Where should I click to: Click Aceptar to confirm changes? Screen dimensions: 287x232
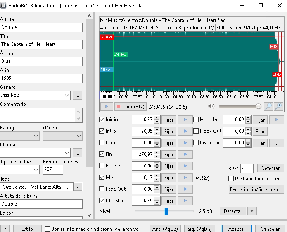pyautogui.click(x=236, y=229)
